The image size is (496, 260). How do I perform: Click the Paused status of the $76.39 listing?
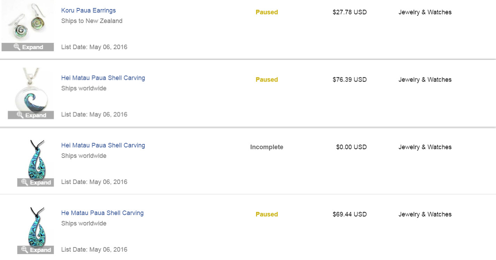[x=267, y=80]
